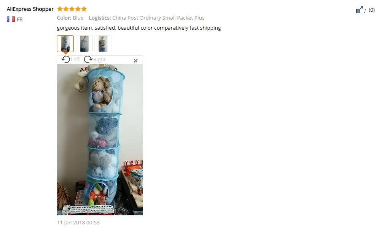Screen dimensions: 378x230
Task: Click the helpful count (0)
Action: click(372, 10)
